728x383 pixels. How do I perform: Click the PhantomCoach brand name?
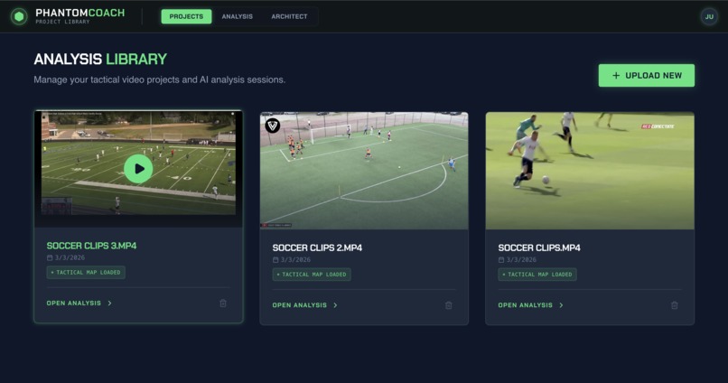pos(79,13)
